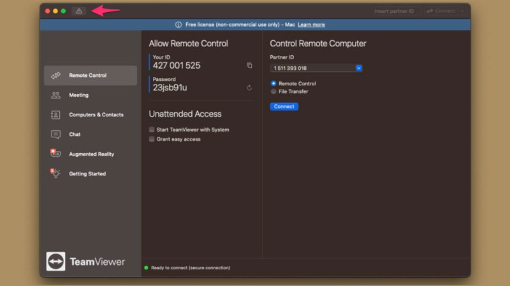Image resolution: width=510 pixels, height=286 pixels.
Task: Choose the Remote Control radio option
Action: pos(273,83)
